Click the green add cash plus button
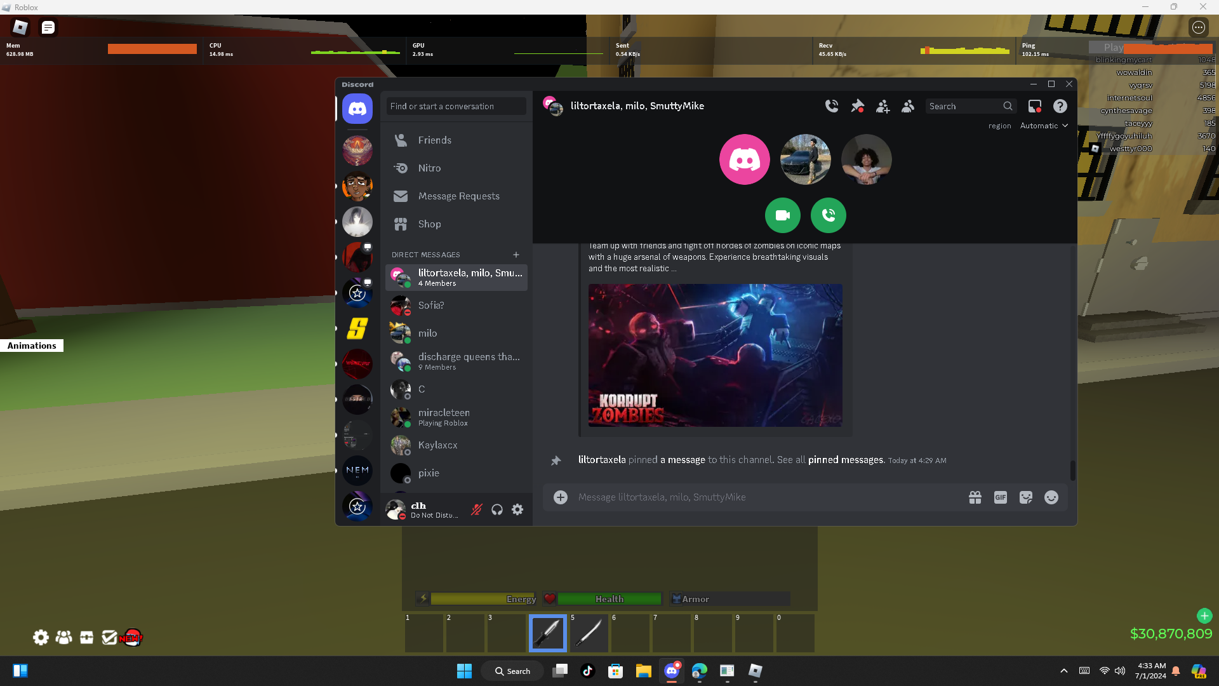The image size is (1219, 686). tap(1204, 615)
